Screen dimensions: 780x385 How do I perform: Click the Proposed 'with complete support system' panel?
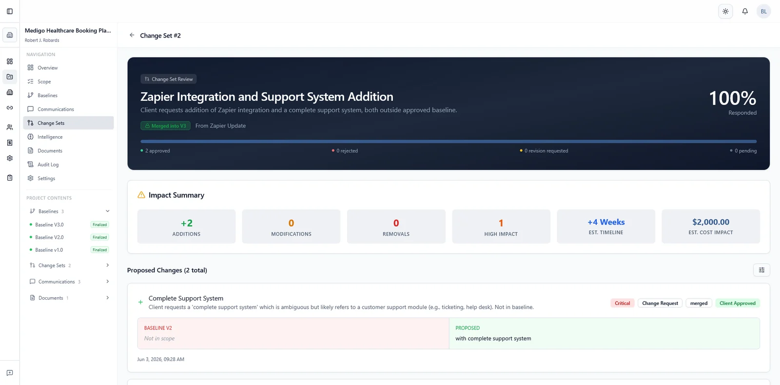[604, 333]
